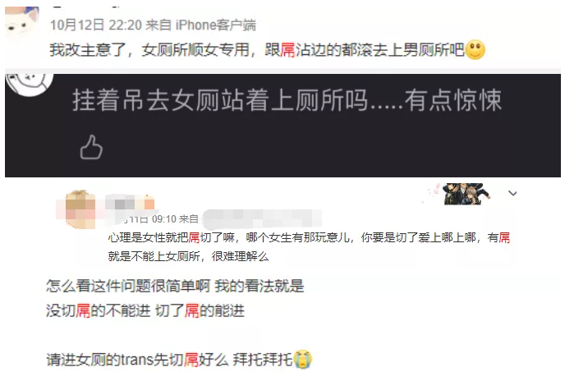This screenshot has height=372, width=565.
Task: Click the 09:10 timestamp of the lower post
Action: click(164, 218)
